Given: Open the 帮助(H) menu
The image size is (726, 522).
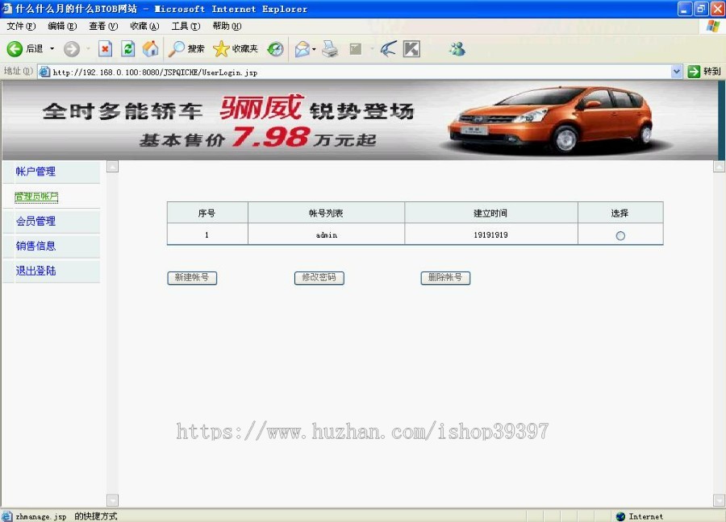Looking at the screenshot, I should coord(227,26).
